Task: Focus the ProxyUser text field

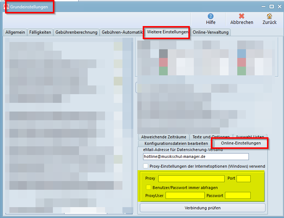Action: [185, 196]
